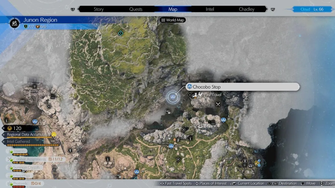
Task: Click the fogged emblem marker above the Chocobo Stop tooltip
Action: point(227,81)
